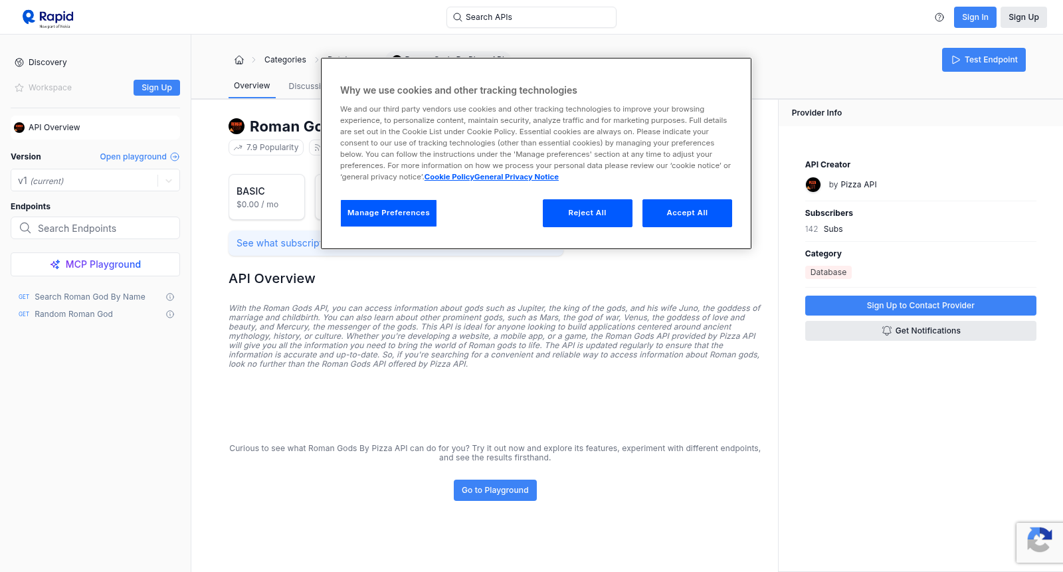Viewport: 1063px width, 572px height.
Task: Focus the Search Endpoints field
Action: click(95, 228)
